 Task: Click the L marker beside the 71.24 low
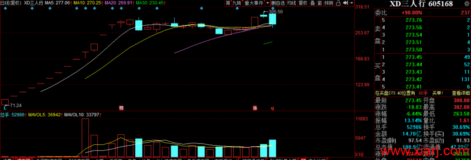point(5,107)
